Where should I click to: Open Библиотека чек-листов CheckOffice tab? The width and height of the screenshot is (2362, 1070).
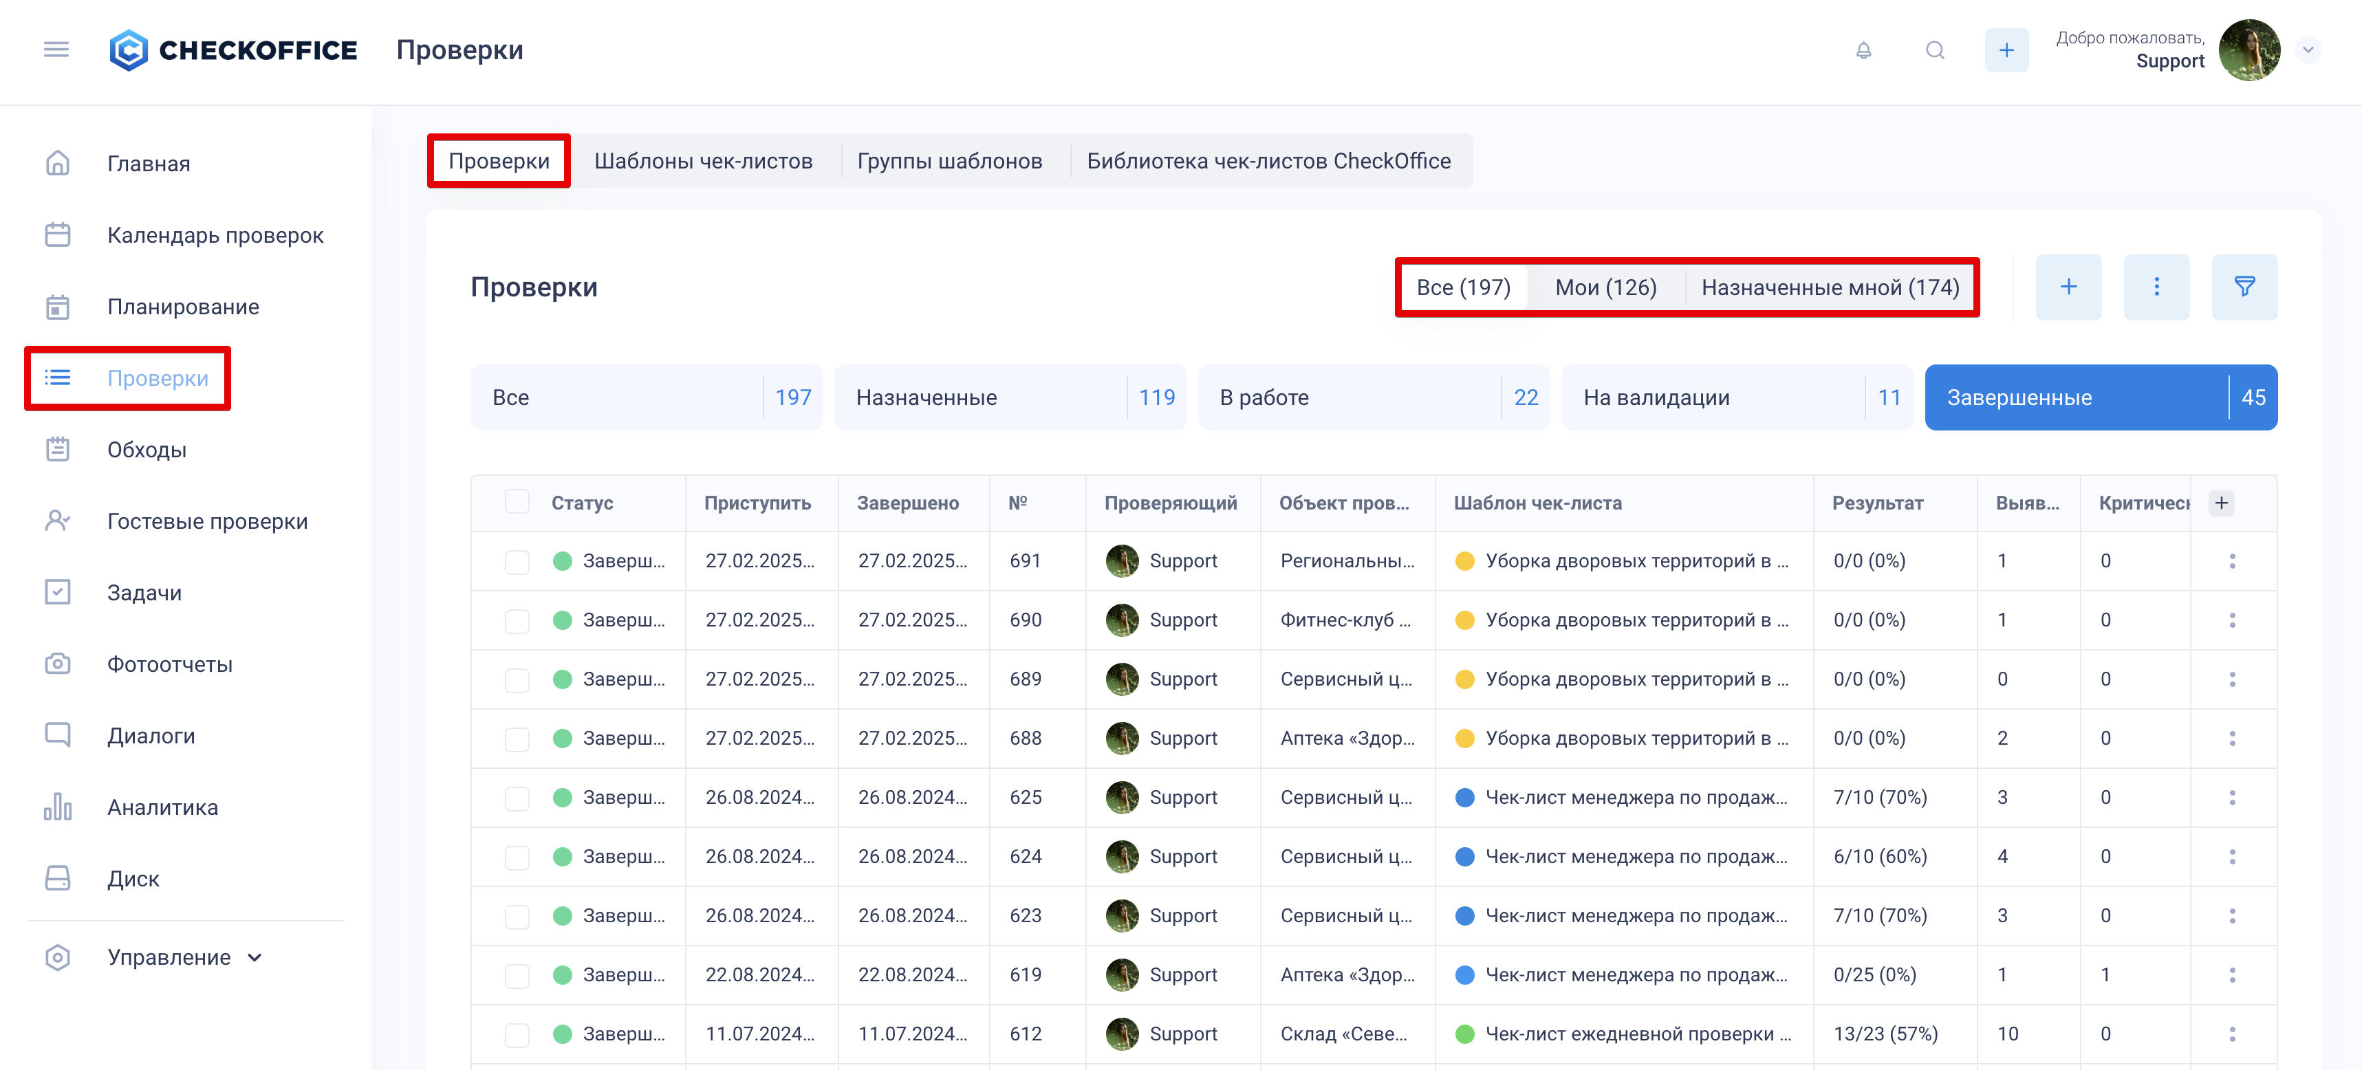pos(1268,162)
